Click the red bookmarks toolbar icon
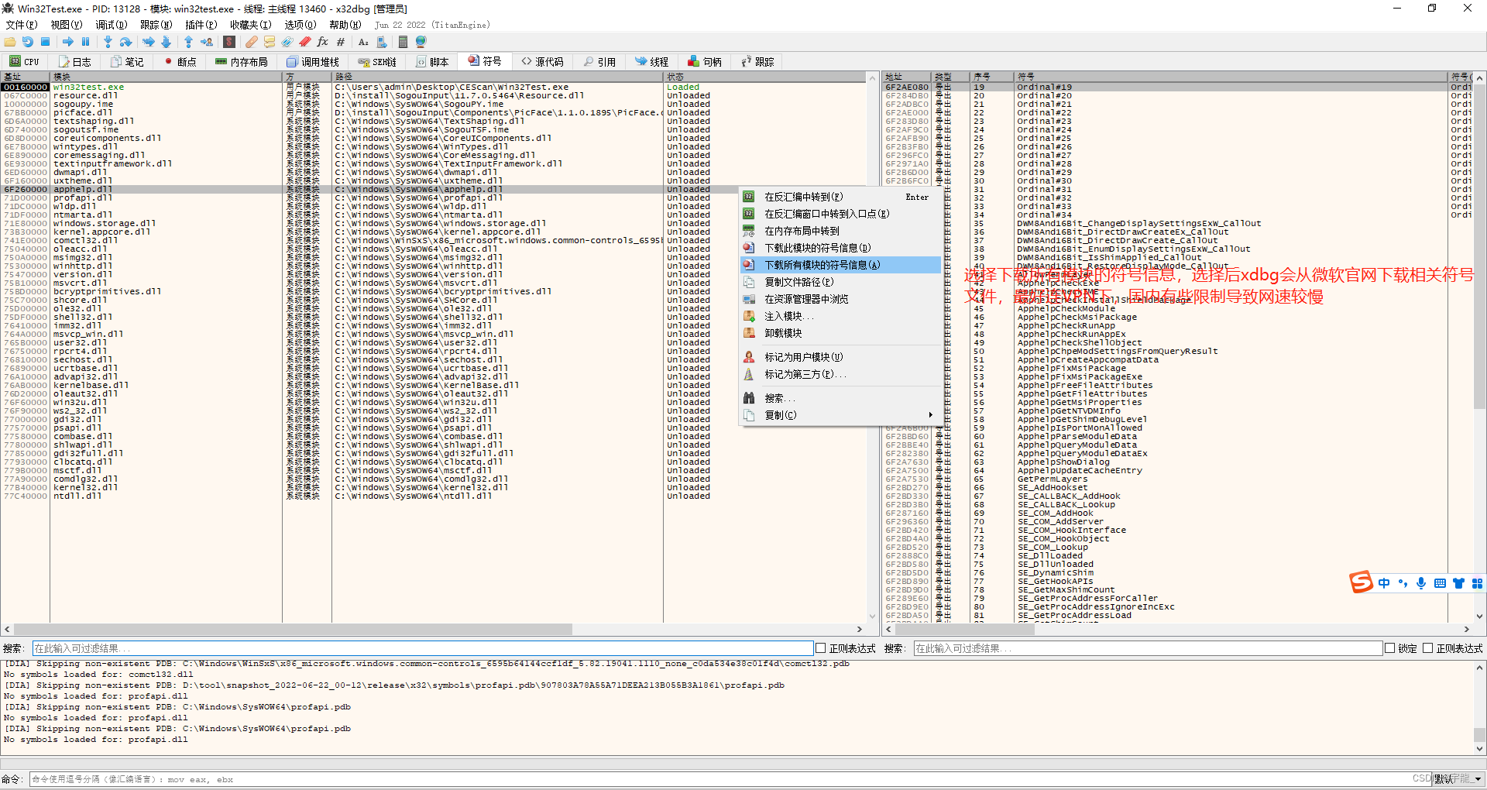The height and width of the screenshot is (790, 1487). click(x=305, y=42)
